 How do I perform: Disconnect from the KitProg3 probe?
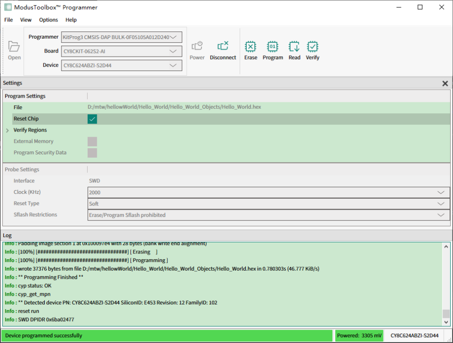[223, 50]
